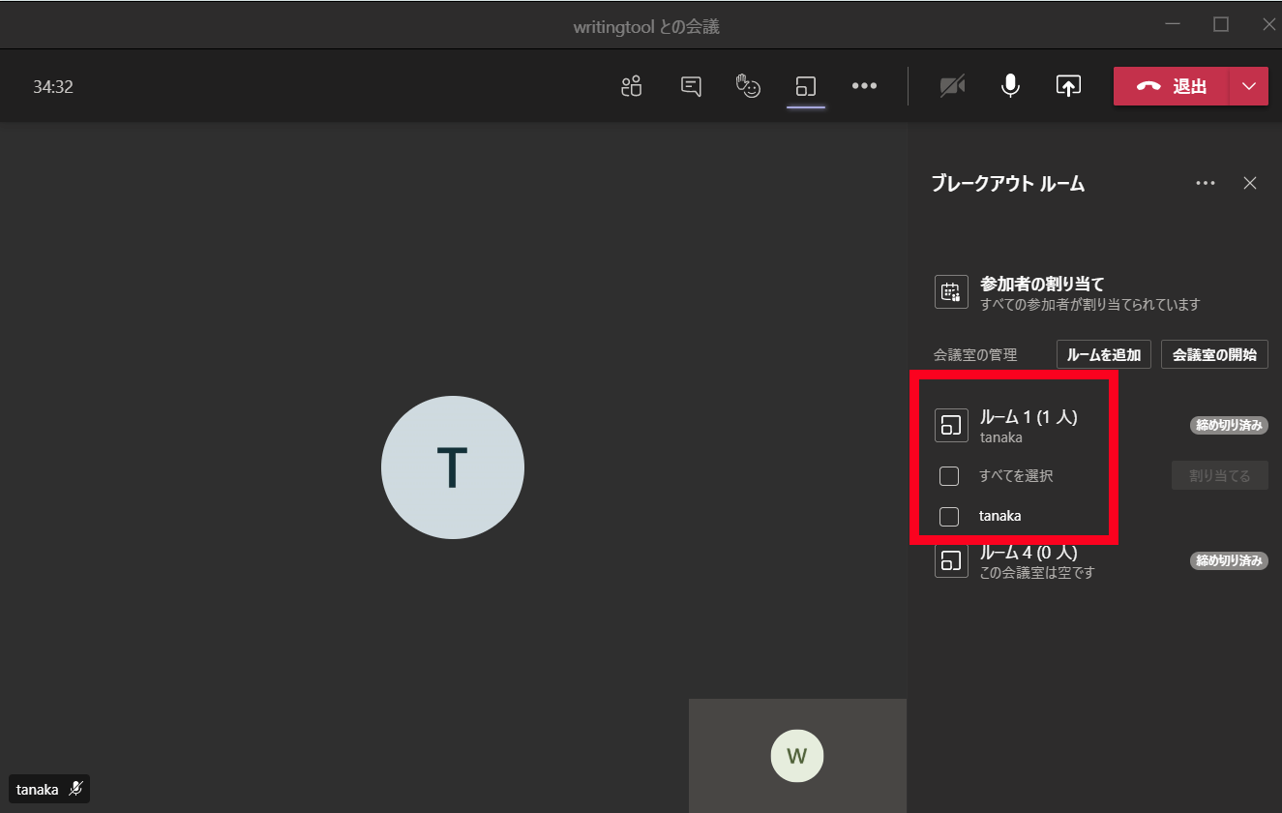This screenshot has width=1282, height=813.
Task: Open the share content tray
Action: click(1067, 86)
